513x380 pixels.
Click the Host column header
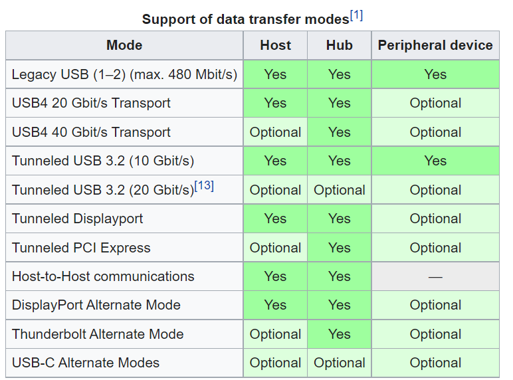click(x=275, y=45)
